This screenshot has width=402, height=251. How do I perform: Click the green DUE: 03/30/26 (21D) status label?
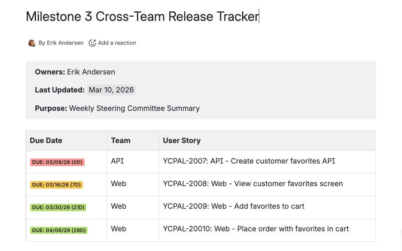click(x=58, y=207)
